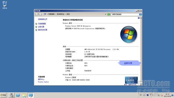Viewport: 174px width, 98px height.
Task: Click the language bar options arrow
Action: 151,95
